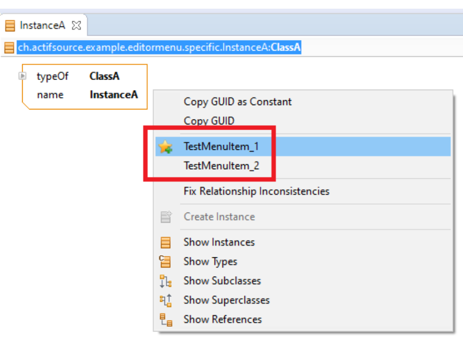
Task: Click the Show Instances icon
Action: click(x=165, y=242)
